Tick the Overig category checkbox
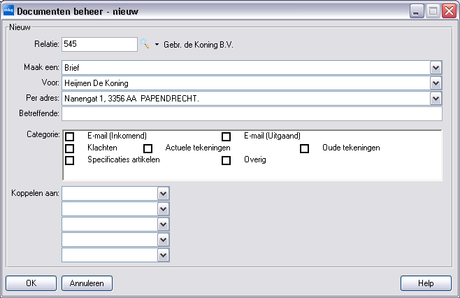Screen dimensions: 460x298 click(x=226, y=160)
